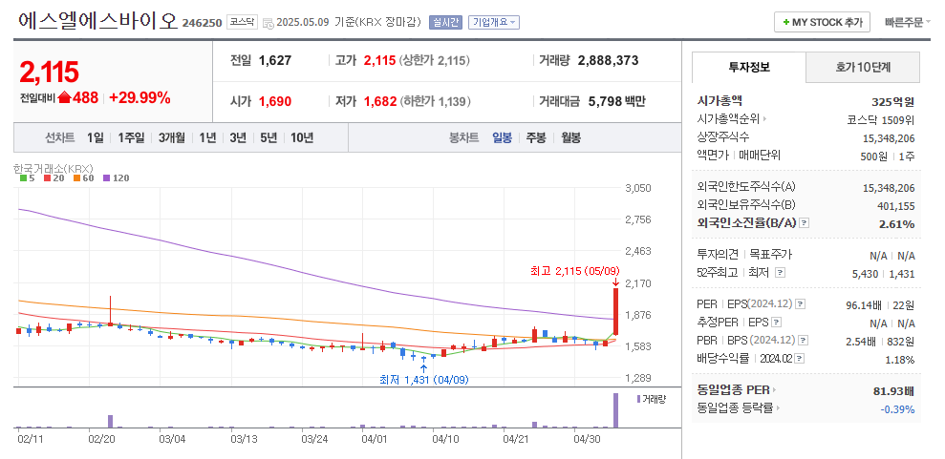Screen dimensions: 945x459
Task: Expand 시가총액순위 arrow link
Action: click(x=764, y=119)
